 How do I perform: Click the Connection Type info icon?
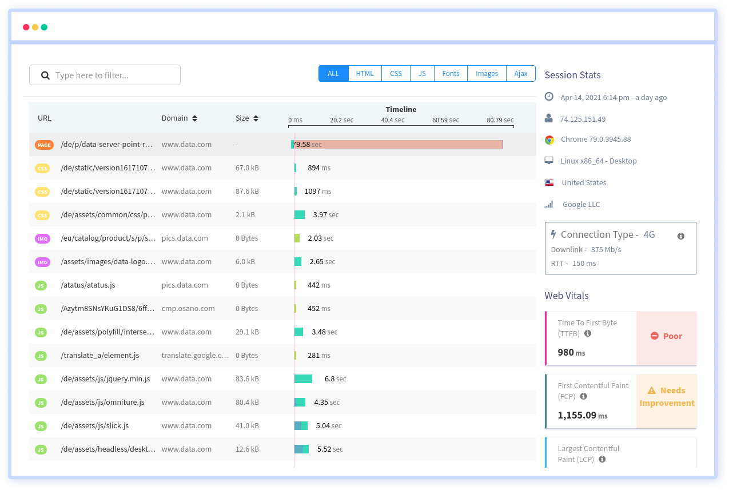tap(680, 236)
